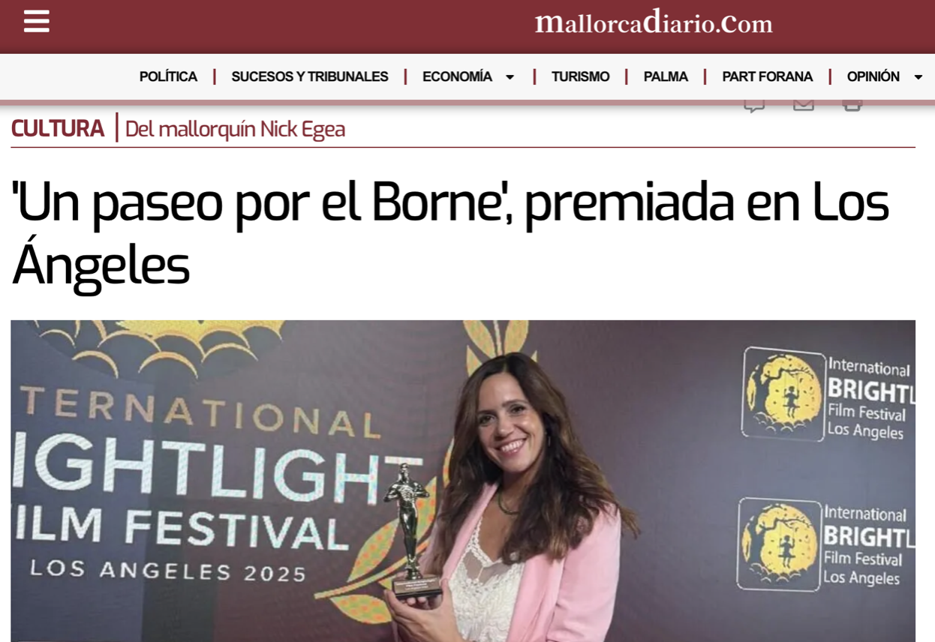
Task: Expand the Economía dropdown arrow
Action: (x=510, y=77)
